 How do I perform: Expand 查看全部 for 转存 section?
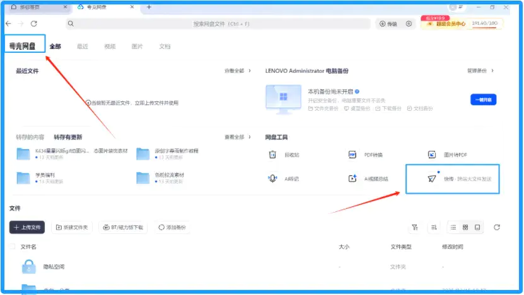[238, 137]
